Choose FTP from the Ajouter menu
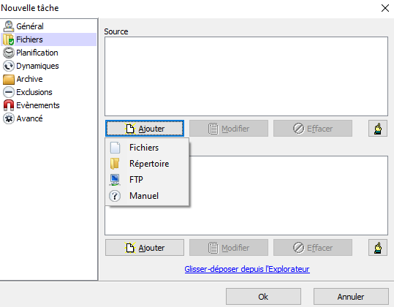 [147, 180]
